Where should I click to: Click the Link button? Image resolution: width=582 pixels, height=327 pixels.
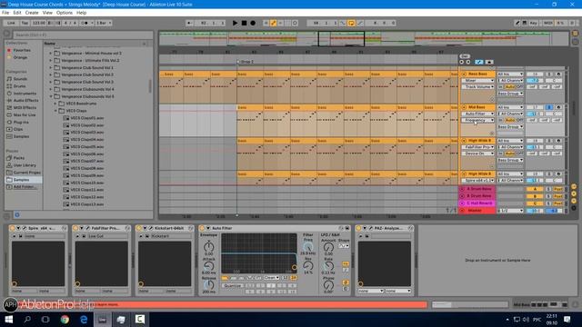(11, 23)
